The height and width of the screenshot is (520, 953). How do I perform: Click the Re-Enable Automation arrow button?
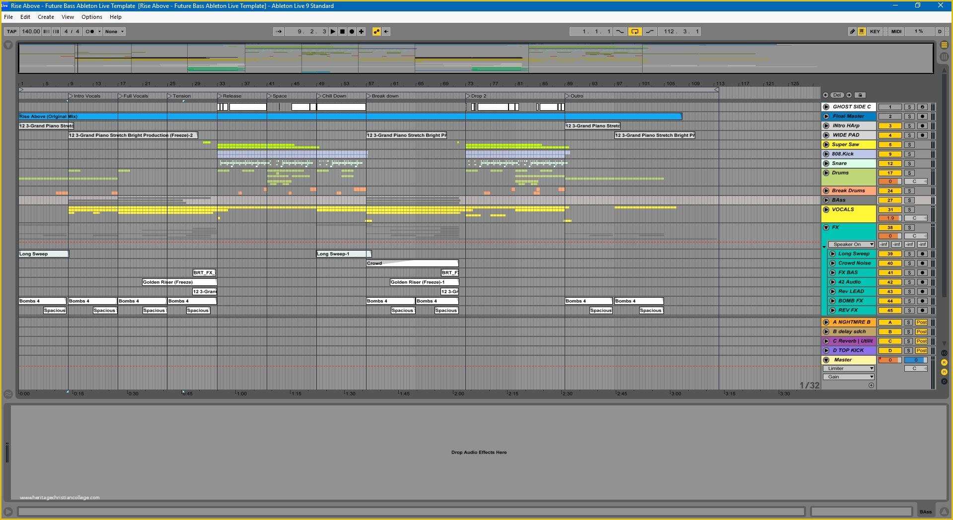coord(386,31)
